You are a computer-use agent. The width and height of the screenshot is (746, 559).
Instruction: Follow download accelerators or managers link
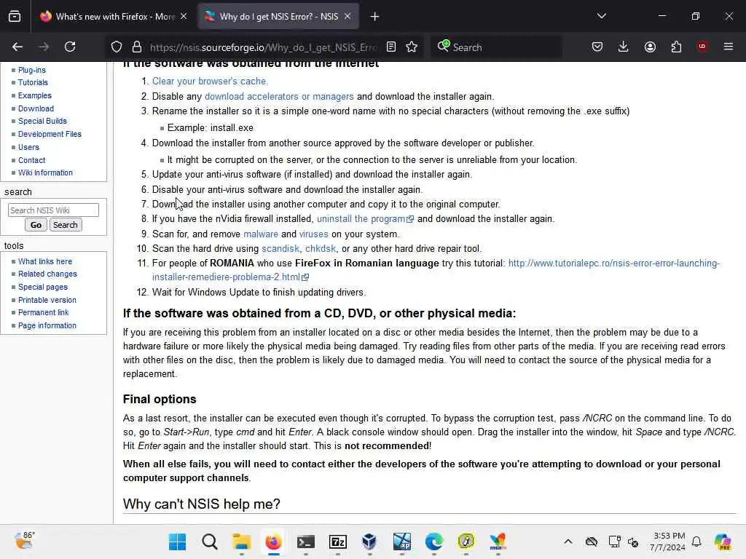coord(279,97)
